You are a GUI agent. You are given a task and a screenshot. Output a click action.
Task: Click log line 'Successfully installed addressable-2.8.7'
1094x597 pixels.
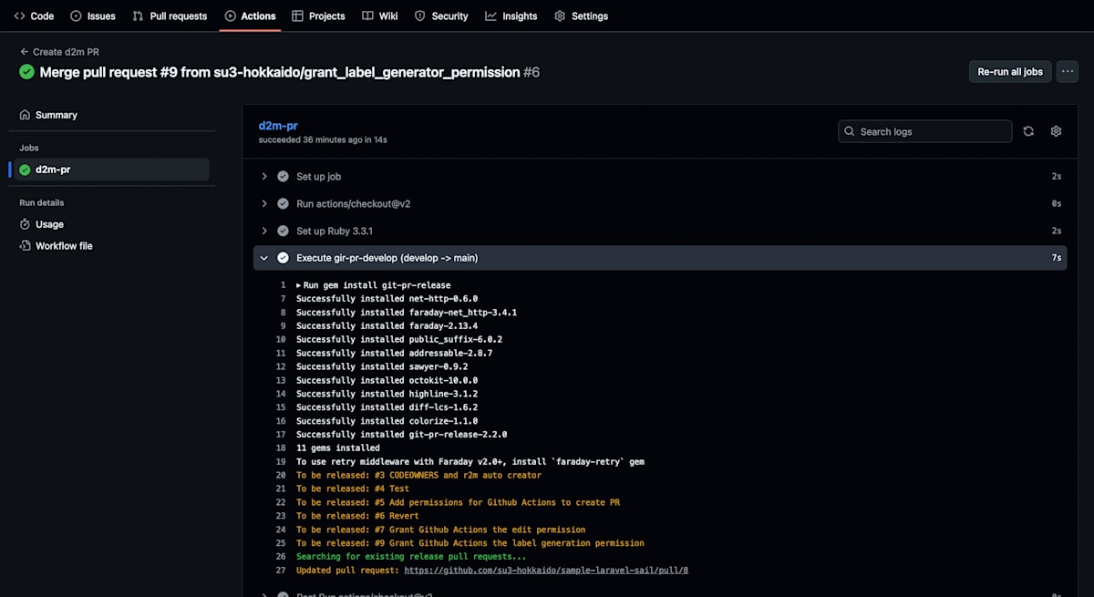pyautogui.click(x=394, y=353)
